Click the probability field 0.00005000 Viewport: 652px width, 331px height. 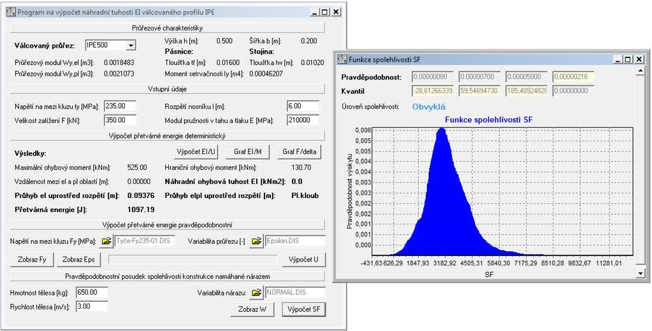coord(526,77)
